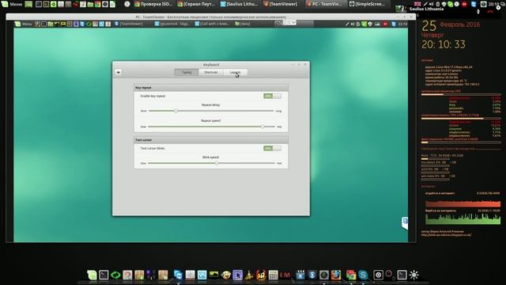Click the cherry icon in top panel launchers
506x285 pixels.
[76, 4]
